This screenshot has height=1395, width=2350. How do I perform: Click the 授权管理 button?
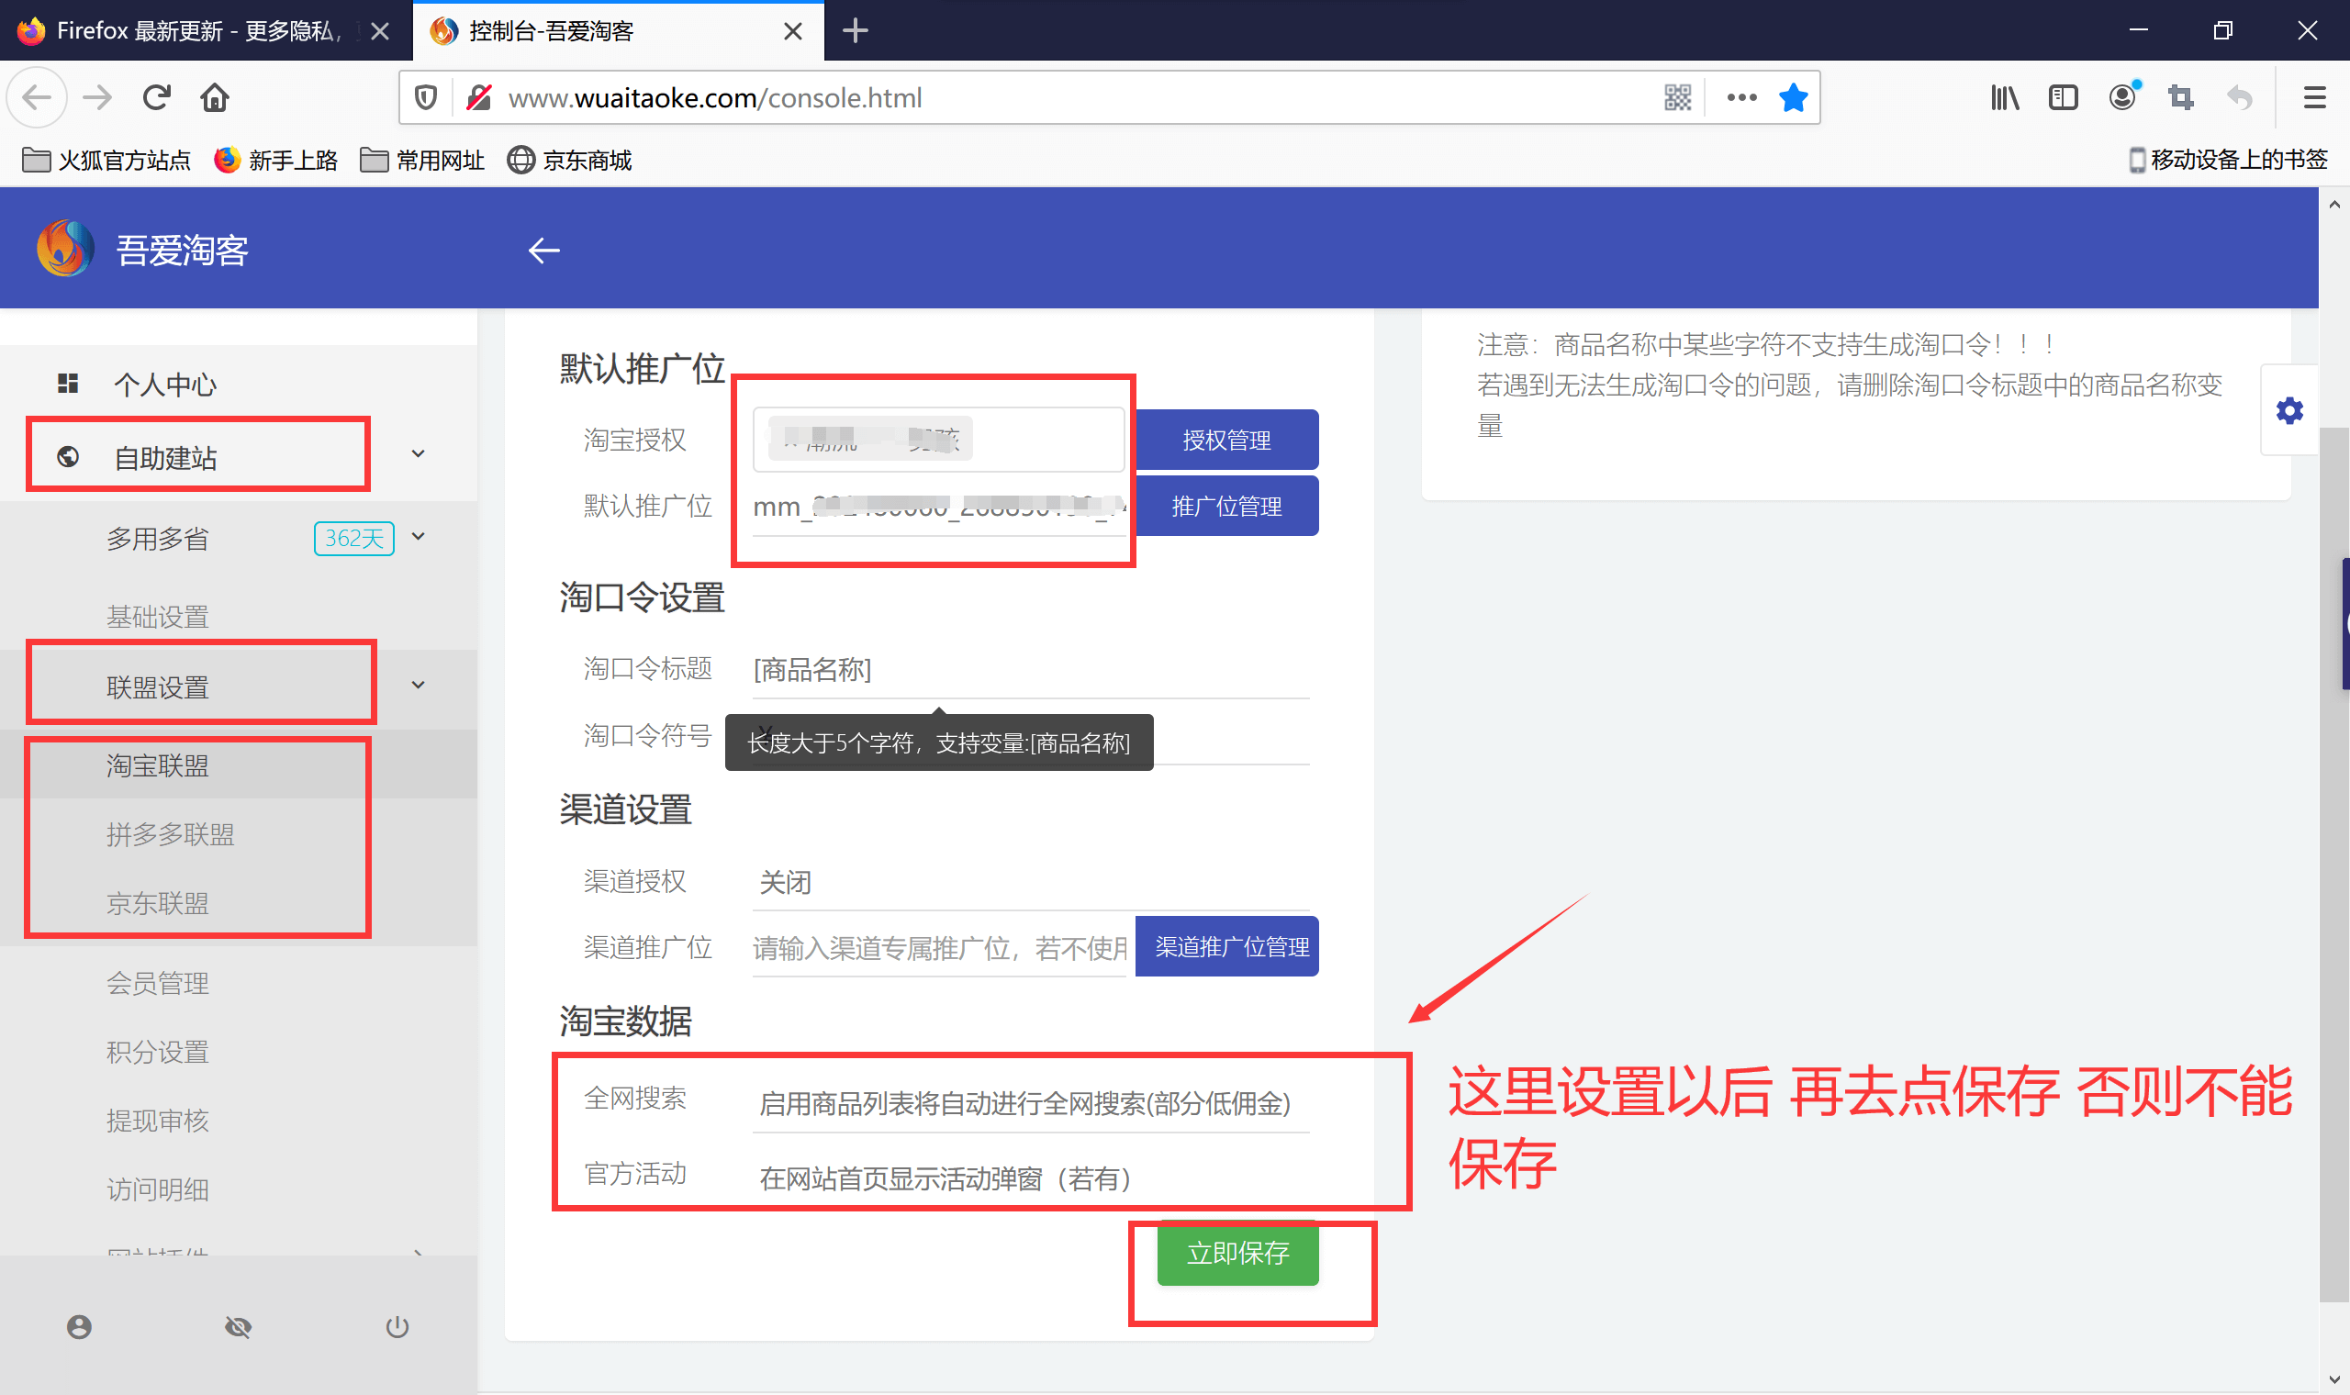pyautogui.click(x=1225, y=440)
